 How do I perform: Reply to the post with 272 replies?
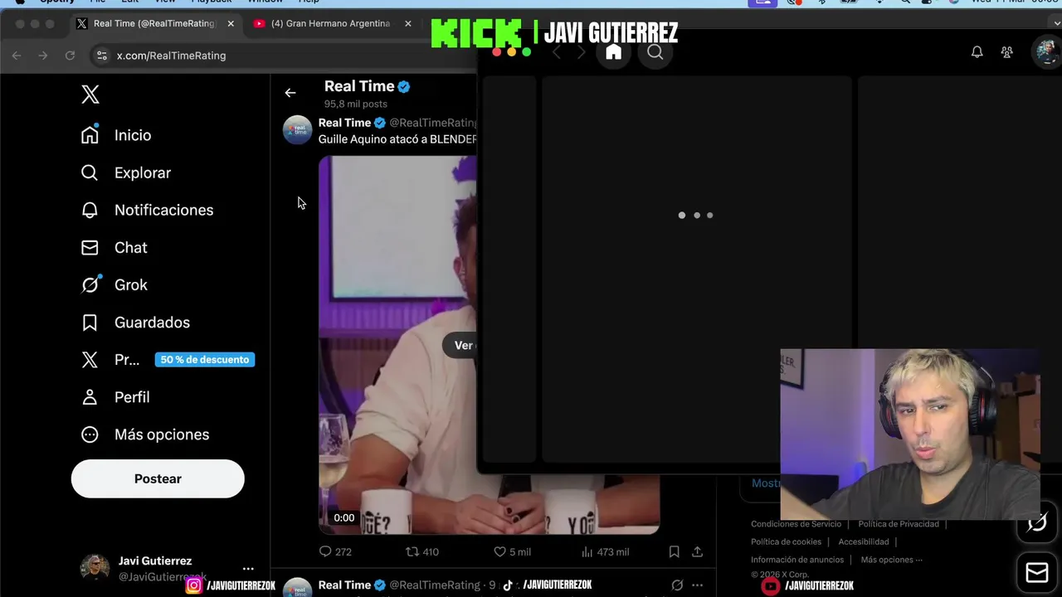(x=335, y=551)
